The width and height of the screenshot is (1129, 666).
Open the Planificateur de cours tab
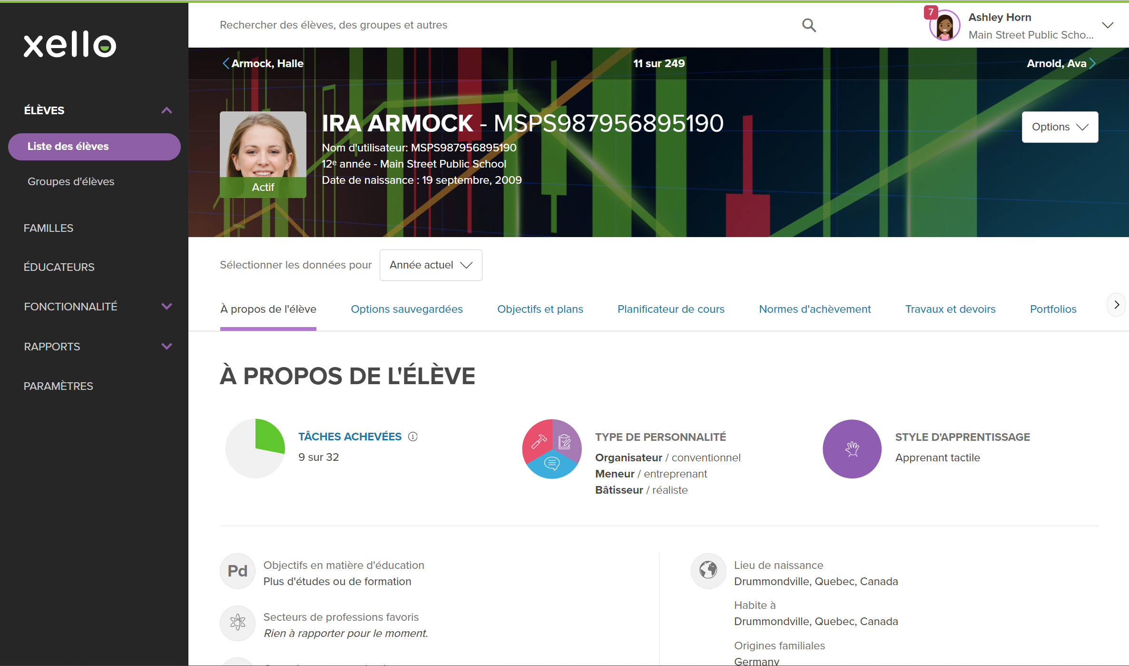[671, 309]
